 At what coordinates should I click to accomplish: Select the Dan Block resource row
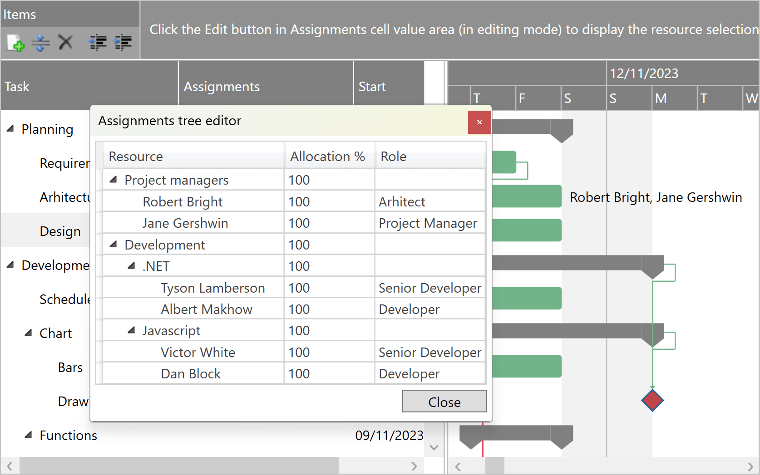pyautogui.click(x=190, y=373)
